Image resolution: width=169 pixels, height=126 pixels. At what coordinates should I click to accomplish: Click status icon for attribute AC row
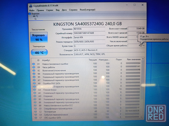pyautogui.click(x=35, y=93)
